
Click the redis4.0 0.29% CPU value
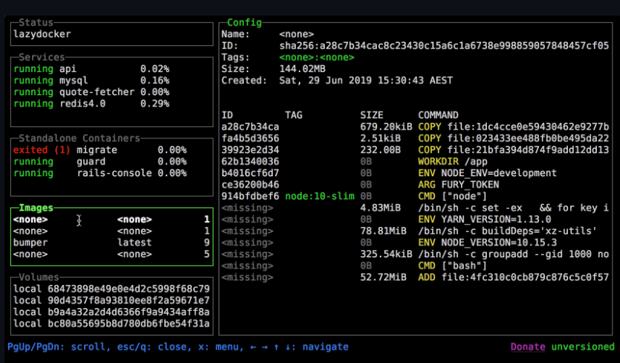click(x=155, y=103)
